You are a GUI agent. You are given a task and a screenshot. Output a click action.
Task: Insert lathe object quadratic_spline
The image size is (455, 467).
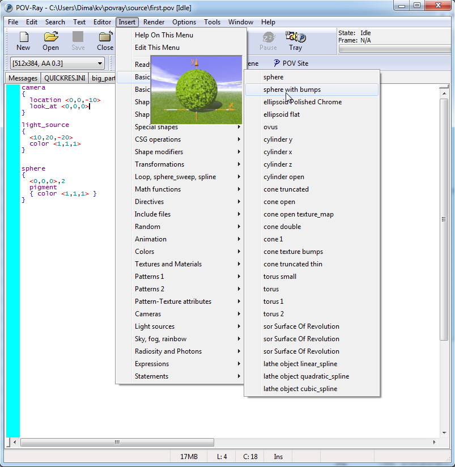point(312,376)
